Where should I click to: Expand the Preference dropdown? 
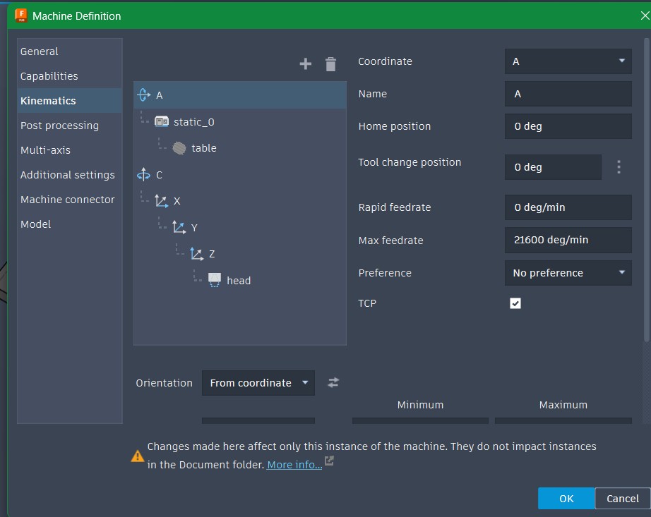pyautogui.click(x=568, y=273)
